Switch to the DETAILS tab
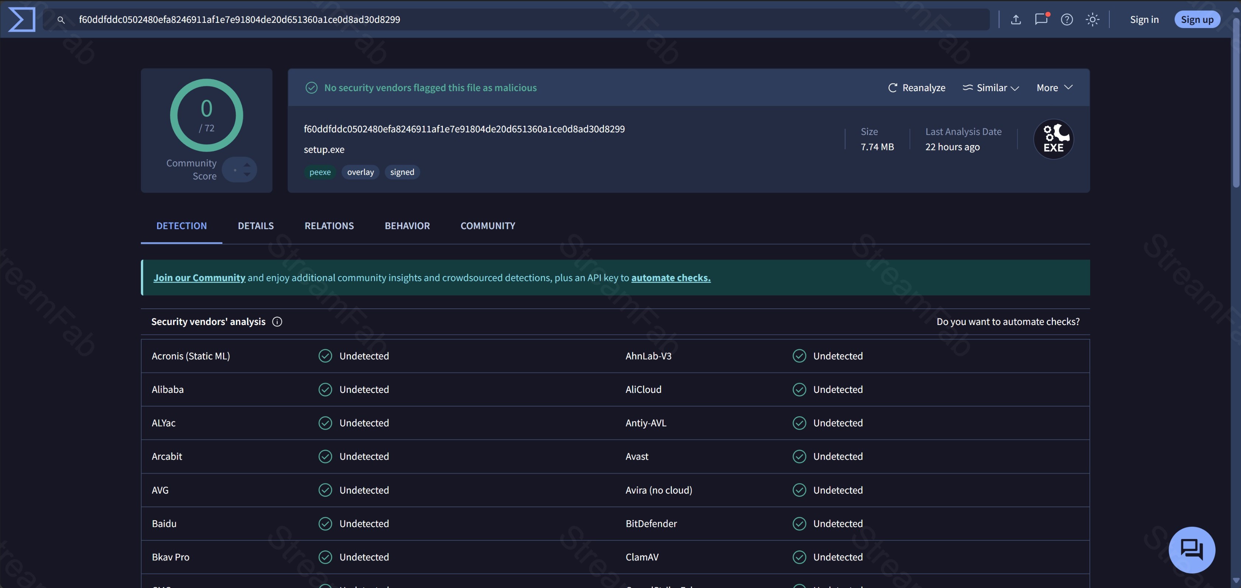Screen dimensions: 1241x588 (x=255, y=226)
